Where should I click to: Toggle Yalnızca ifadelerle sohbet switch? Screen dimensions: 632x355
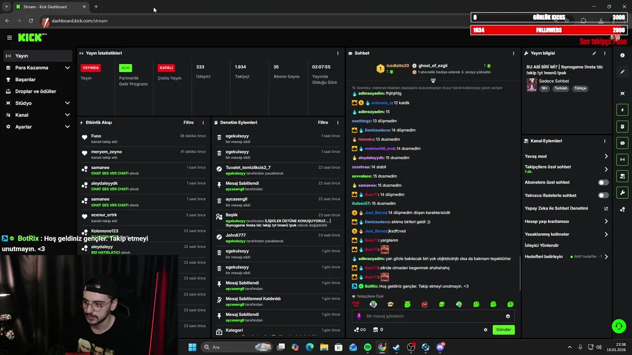pyautogui.click(x=603, y=195)
